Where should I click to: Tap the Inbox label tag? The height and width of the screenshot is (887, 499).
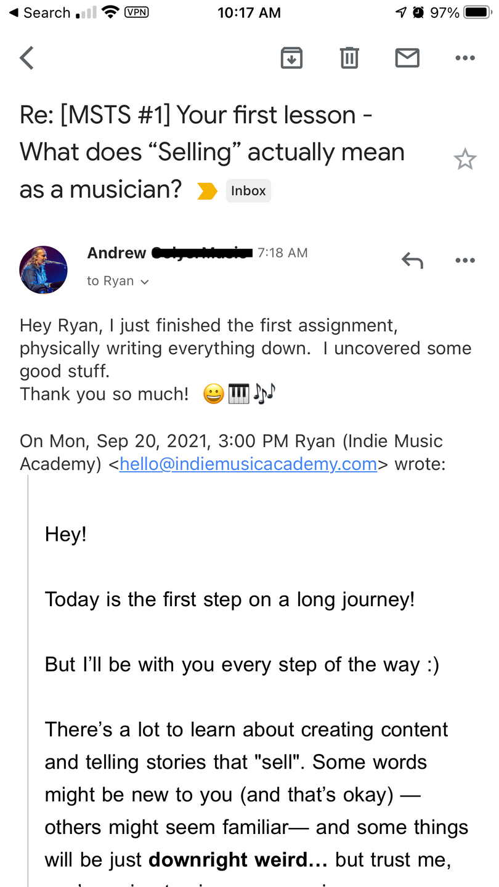tap(248, 191)
